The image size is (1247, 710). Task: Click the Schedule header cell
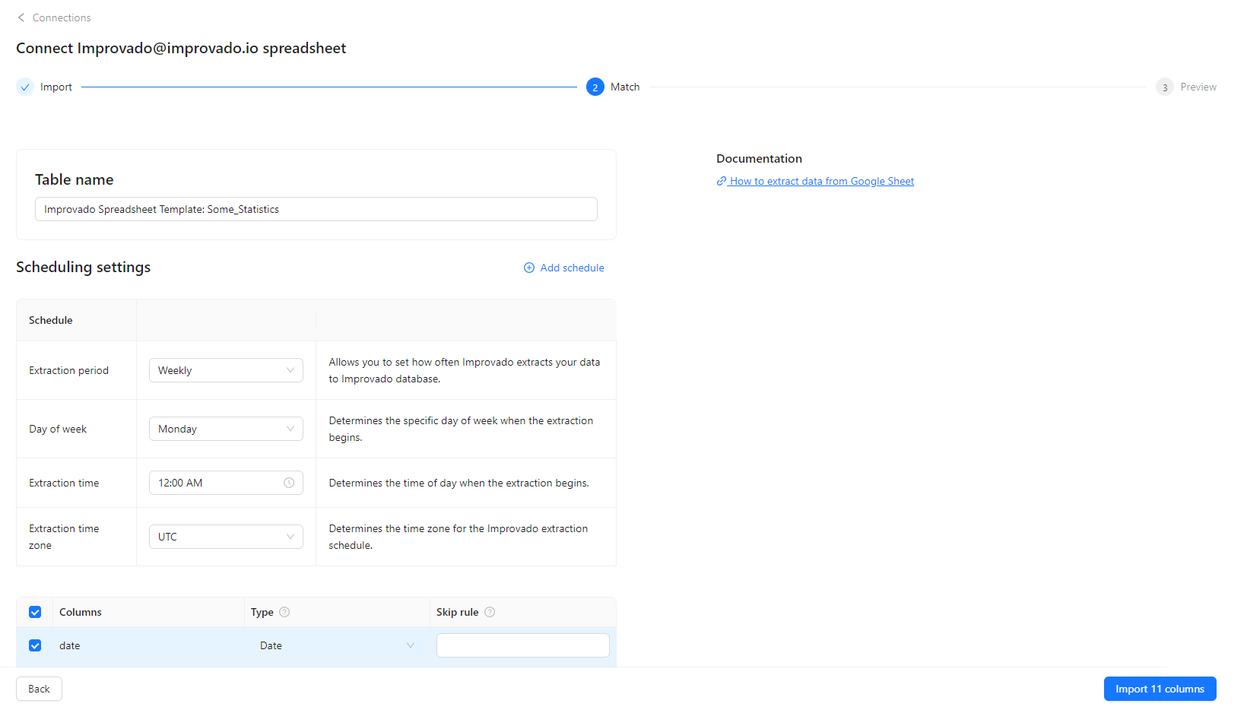[x=76, y=320]
